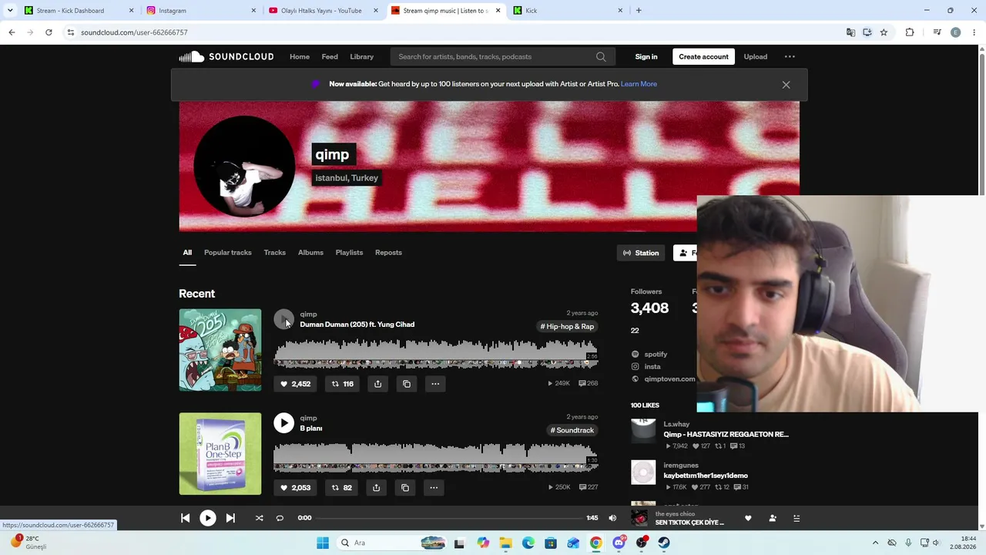986x555 pixels.
Task: Copy link of Duman Duman (205) track
Action: pos(407,384)
